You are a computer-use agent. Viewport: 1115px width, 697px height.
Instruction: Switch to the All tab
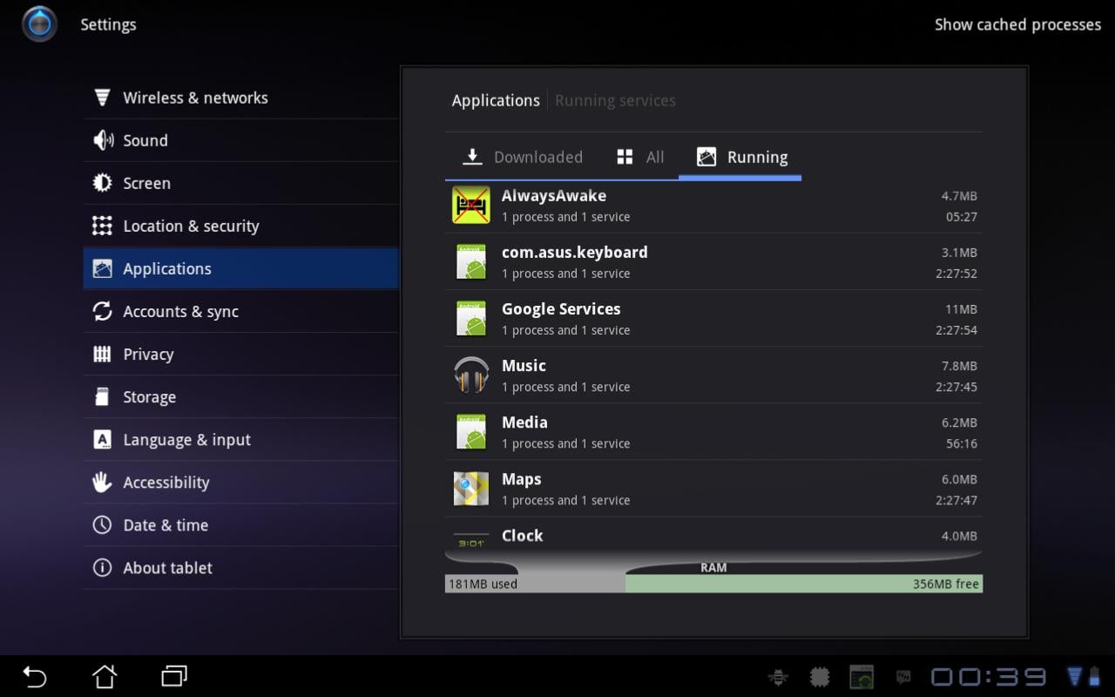640,157
